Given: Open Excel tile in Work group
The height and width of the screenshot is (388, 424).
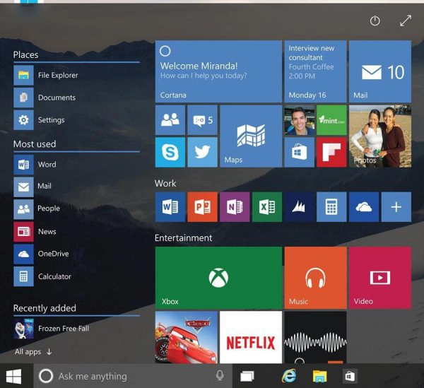Looking at the screenshot, I should pyautogui.click(x=266, y=207).
